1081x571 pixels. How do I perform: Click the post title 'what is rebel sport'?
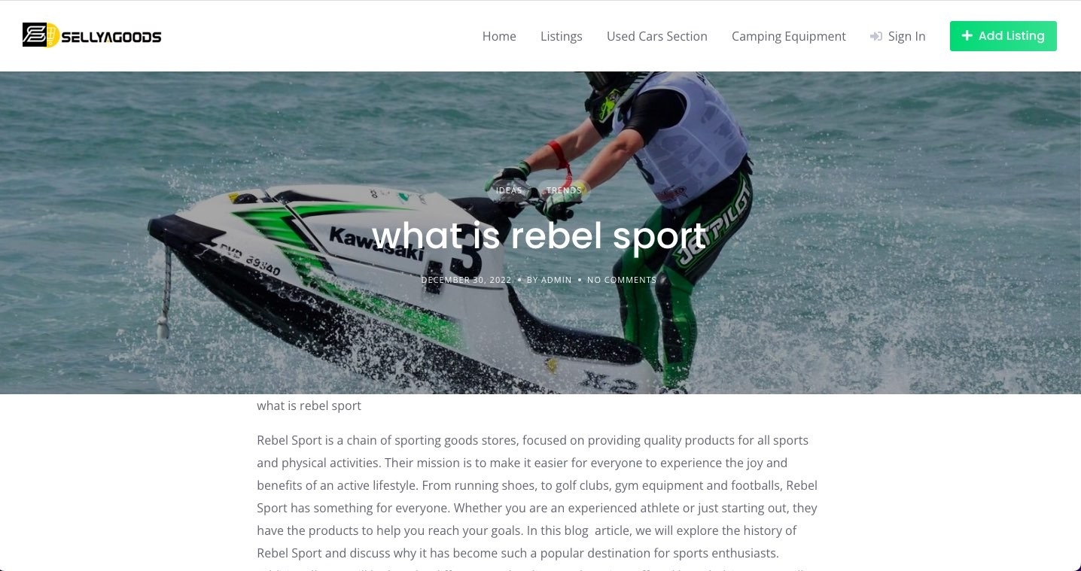tap(539, 235)
